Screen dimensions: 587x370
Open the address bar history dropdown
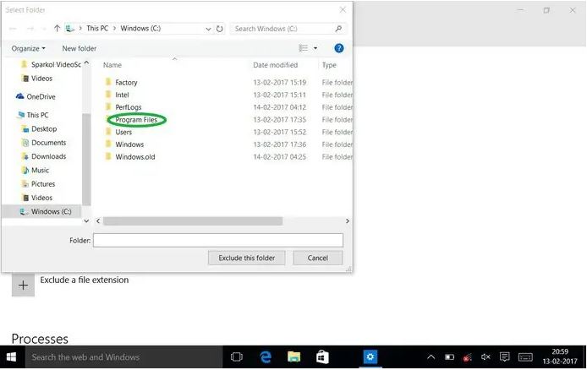[x=208, y=29]
